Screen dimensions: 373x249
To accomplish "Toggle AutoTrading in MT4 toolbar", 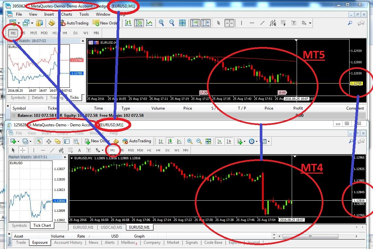I will pos(137,141).
